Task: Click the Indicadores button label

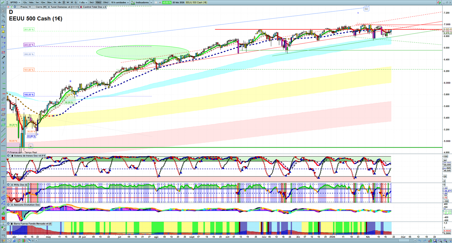Action: [x=142, y=2]
